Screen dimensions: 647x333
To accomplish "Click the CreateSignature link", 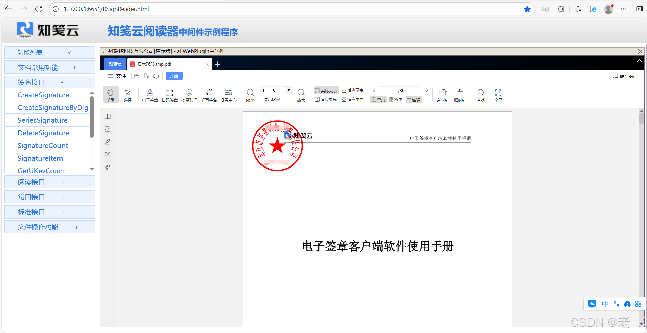I will pyautogui.click(x=43, y=95).
